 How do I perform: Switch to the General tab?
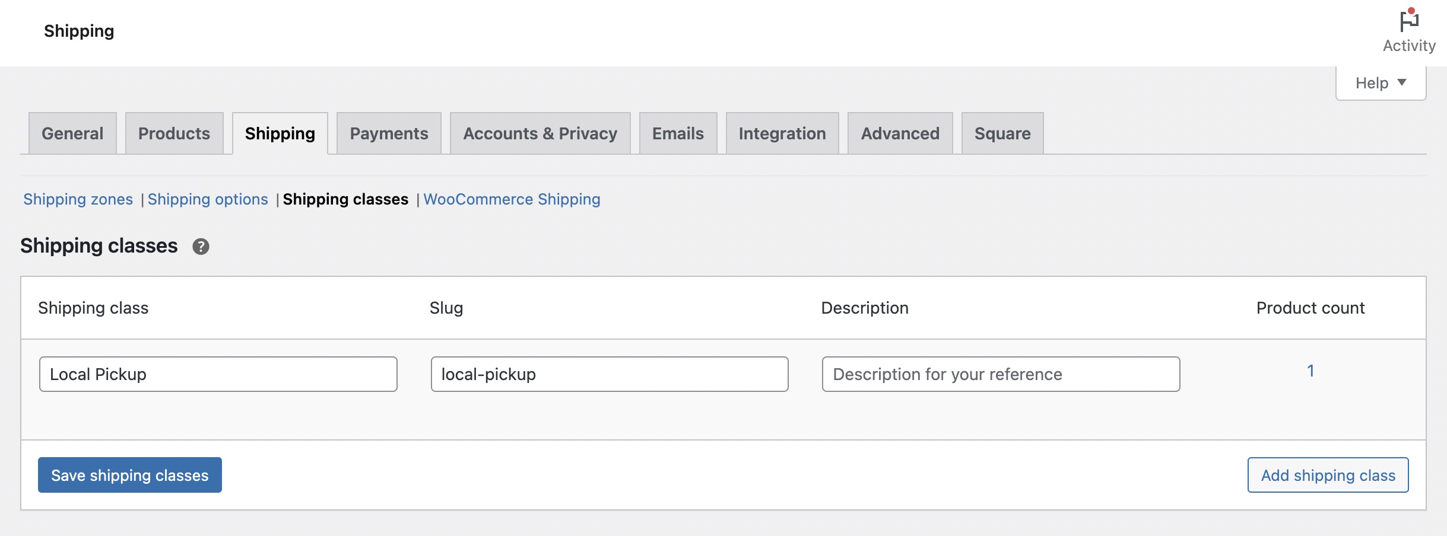pyautogui.click(x=72, y=133)
